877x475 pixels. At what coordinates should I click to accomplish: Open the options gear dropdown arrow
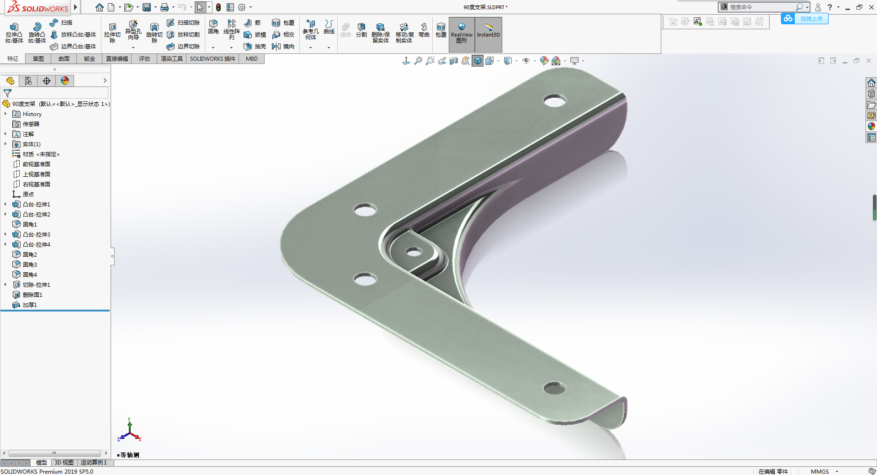(250, 7)
